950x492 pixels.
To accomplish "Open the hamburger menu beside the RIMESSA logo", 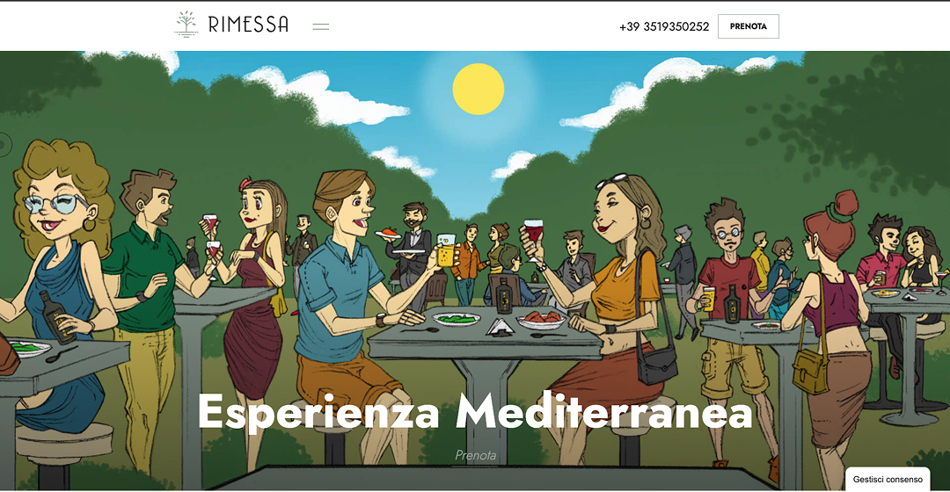I will click(320, 26).
